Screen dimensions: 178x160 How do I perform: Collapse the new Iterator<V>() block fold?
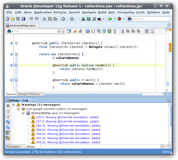pos(16,54)
